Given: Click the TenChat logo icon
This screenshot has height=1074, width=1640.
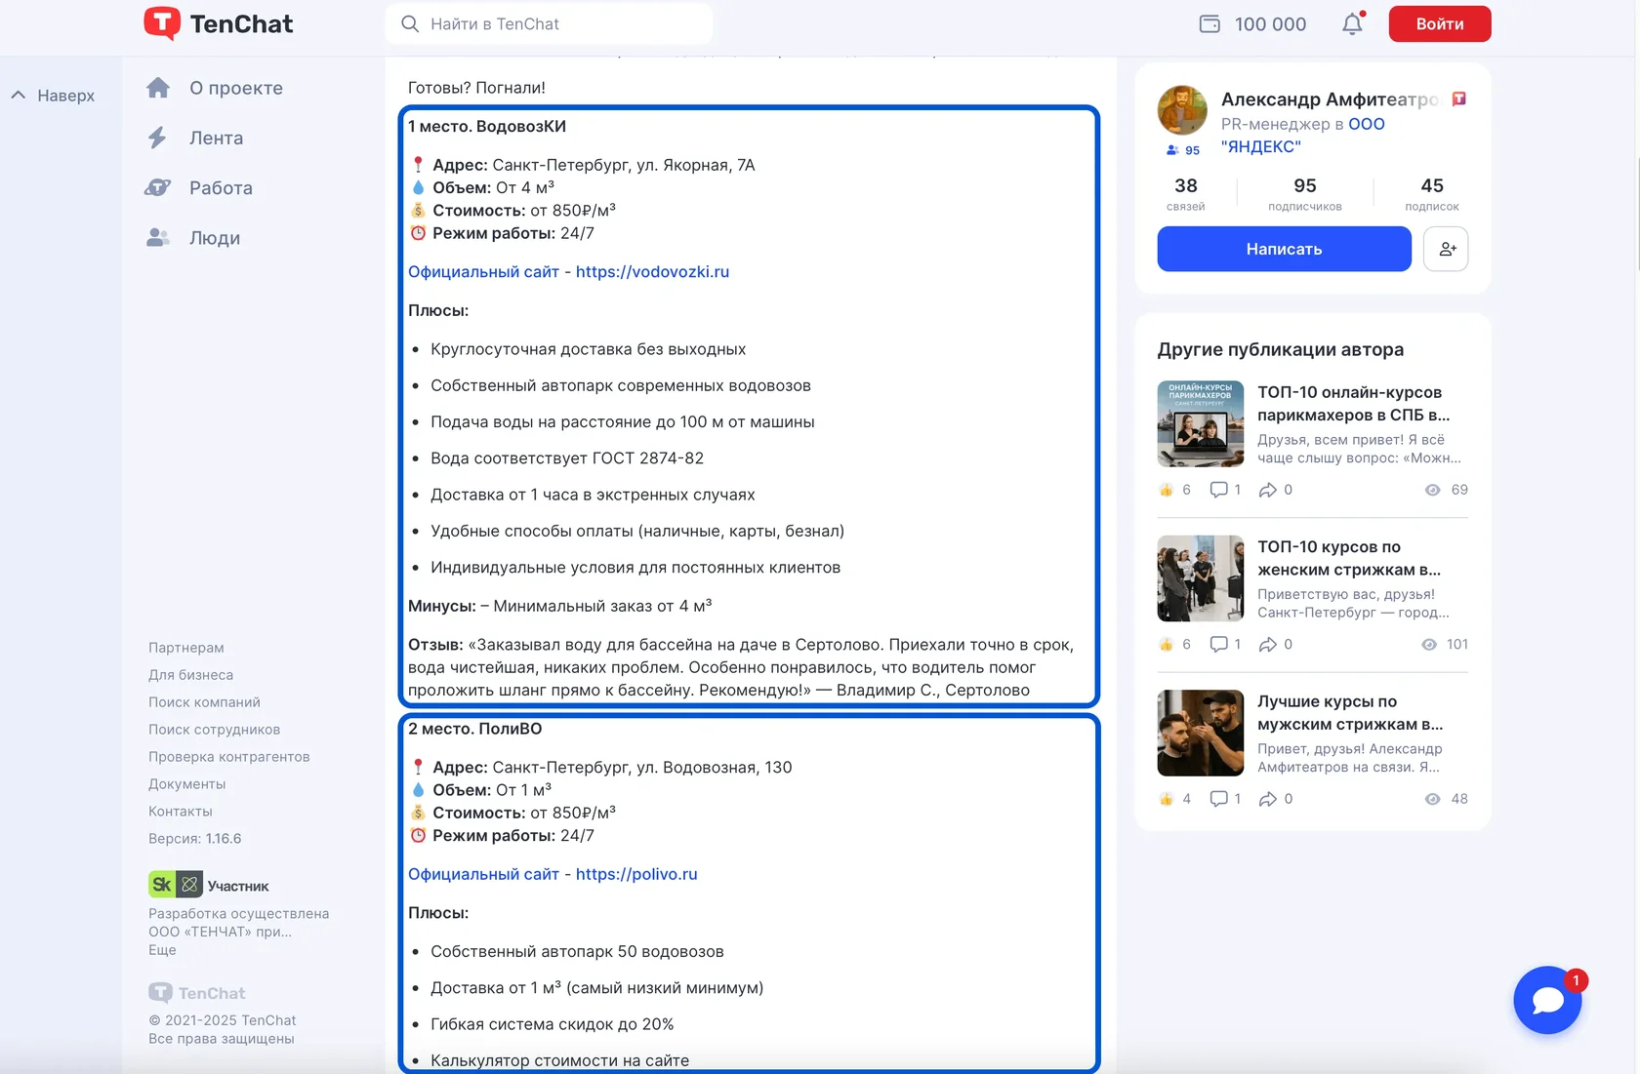Looking at the screenshot, I should tap(164, 22).
